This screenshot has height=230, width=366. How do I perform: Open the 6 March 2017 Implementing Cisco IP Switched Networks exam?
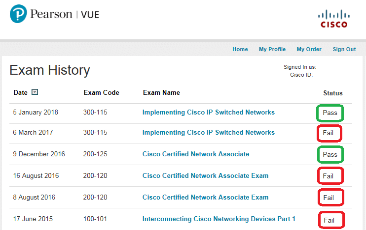(209, 133)
